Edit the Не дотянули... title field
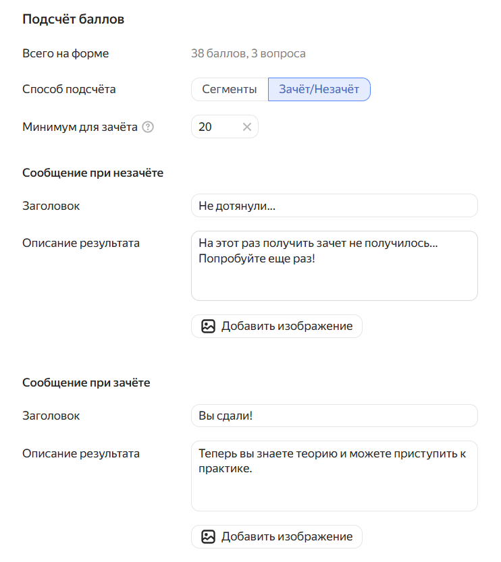 pos(334,206)
